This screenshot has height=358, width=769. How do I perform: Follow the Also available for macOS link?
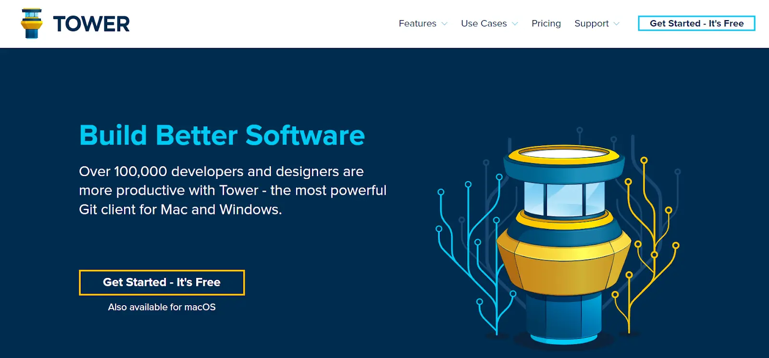point(162,307)
